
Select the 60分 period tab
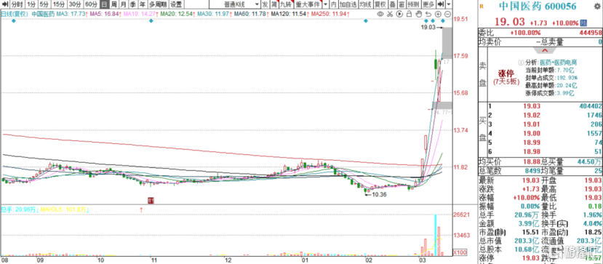91,4
